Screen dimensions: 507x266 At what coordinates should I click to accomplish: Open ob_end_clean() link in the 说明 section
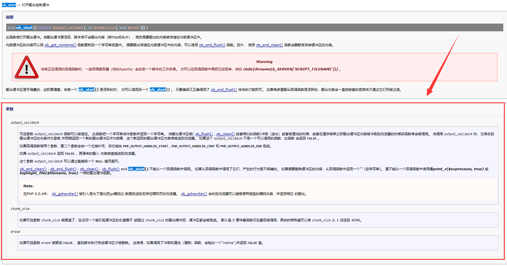coord(269,45)
